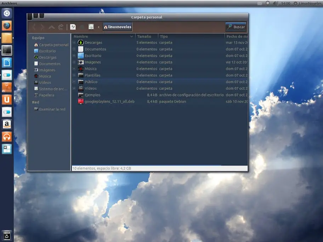Click the Files launcher icon
The height and width of the screenshot is (242, 323).
7,38
